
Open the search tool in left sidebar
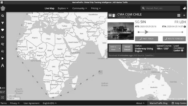point(2,16)
